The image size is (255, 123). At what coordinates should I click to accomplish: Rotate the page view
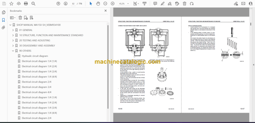(192, 4)
